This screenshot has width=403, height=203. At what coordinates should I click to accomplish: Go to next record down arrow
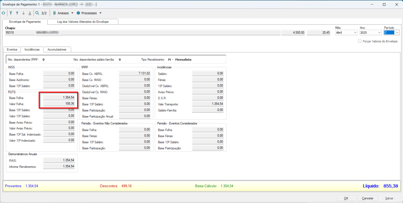click(23, 13)
